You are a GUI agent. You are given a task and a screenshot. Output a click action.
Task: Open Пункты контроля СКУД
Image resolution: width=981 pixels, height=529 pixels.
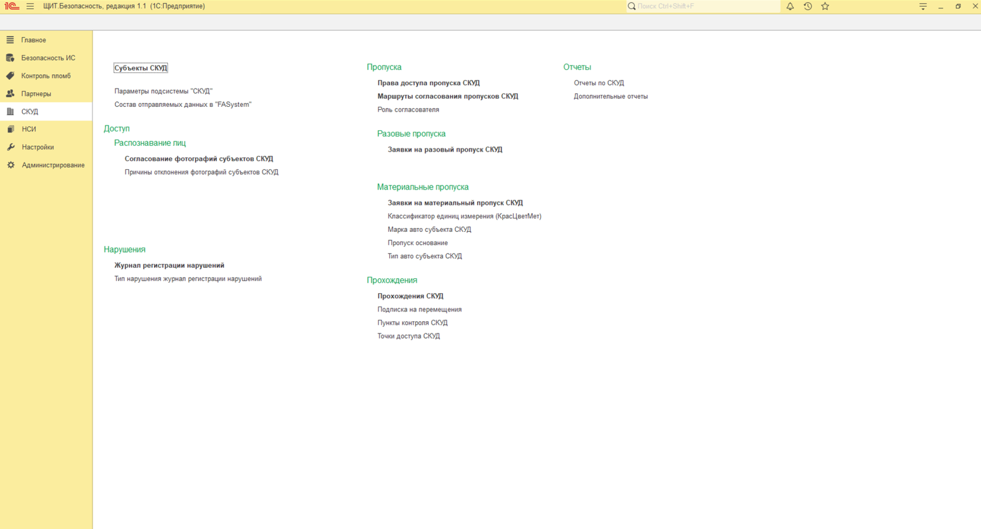pyautogui.click(x=412, y=323)
